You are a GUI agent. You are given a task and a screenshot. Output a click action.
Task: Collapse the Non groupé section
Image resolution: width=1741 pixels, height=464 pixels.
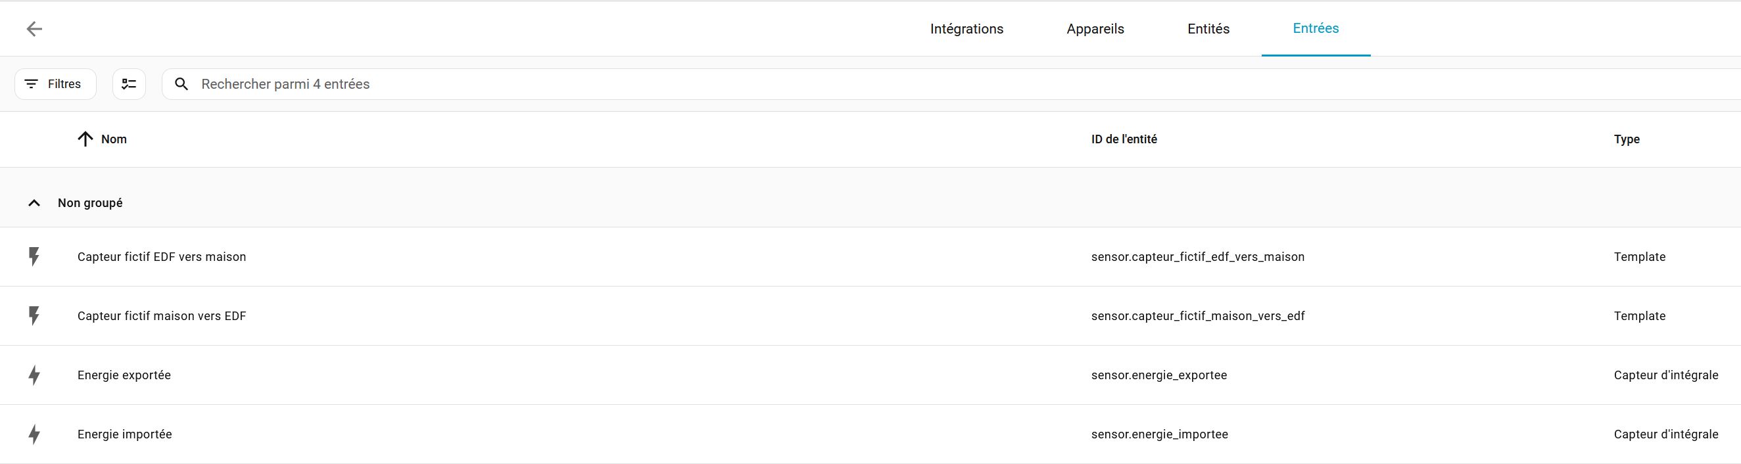click(34, 203)
